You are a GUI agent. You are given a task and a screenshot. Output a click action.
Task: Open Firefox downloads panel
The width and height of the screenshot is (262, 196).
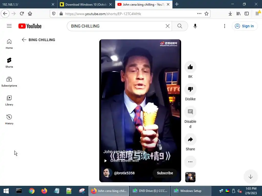(x=230, y=14)
